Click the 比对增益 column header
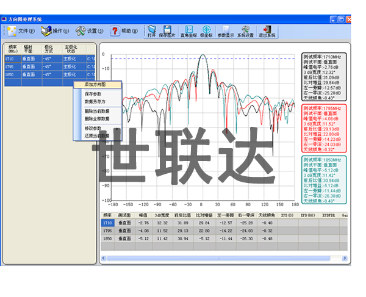The width and height of the screenshot is (366, 297). [204, 215]
